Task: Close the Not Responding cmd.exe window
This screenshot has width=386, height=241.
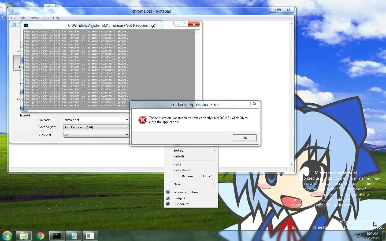Action: pyautogui.click(x=194, y=24)
